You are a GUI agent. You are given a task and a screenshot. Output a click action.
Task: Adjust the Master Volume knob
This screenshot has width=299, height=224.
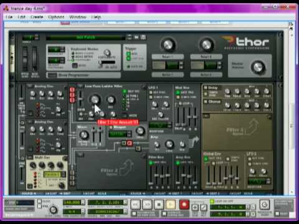tap(258, 67)
